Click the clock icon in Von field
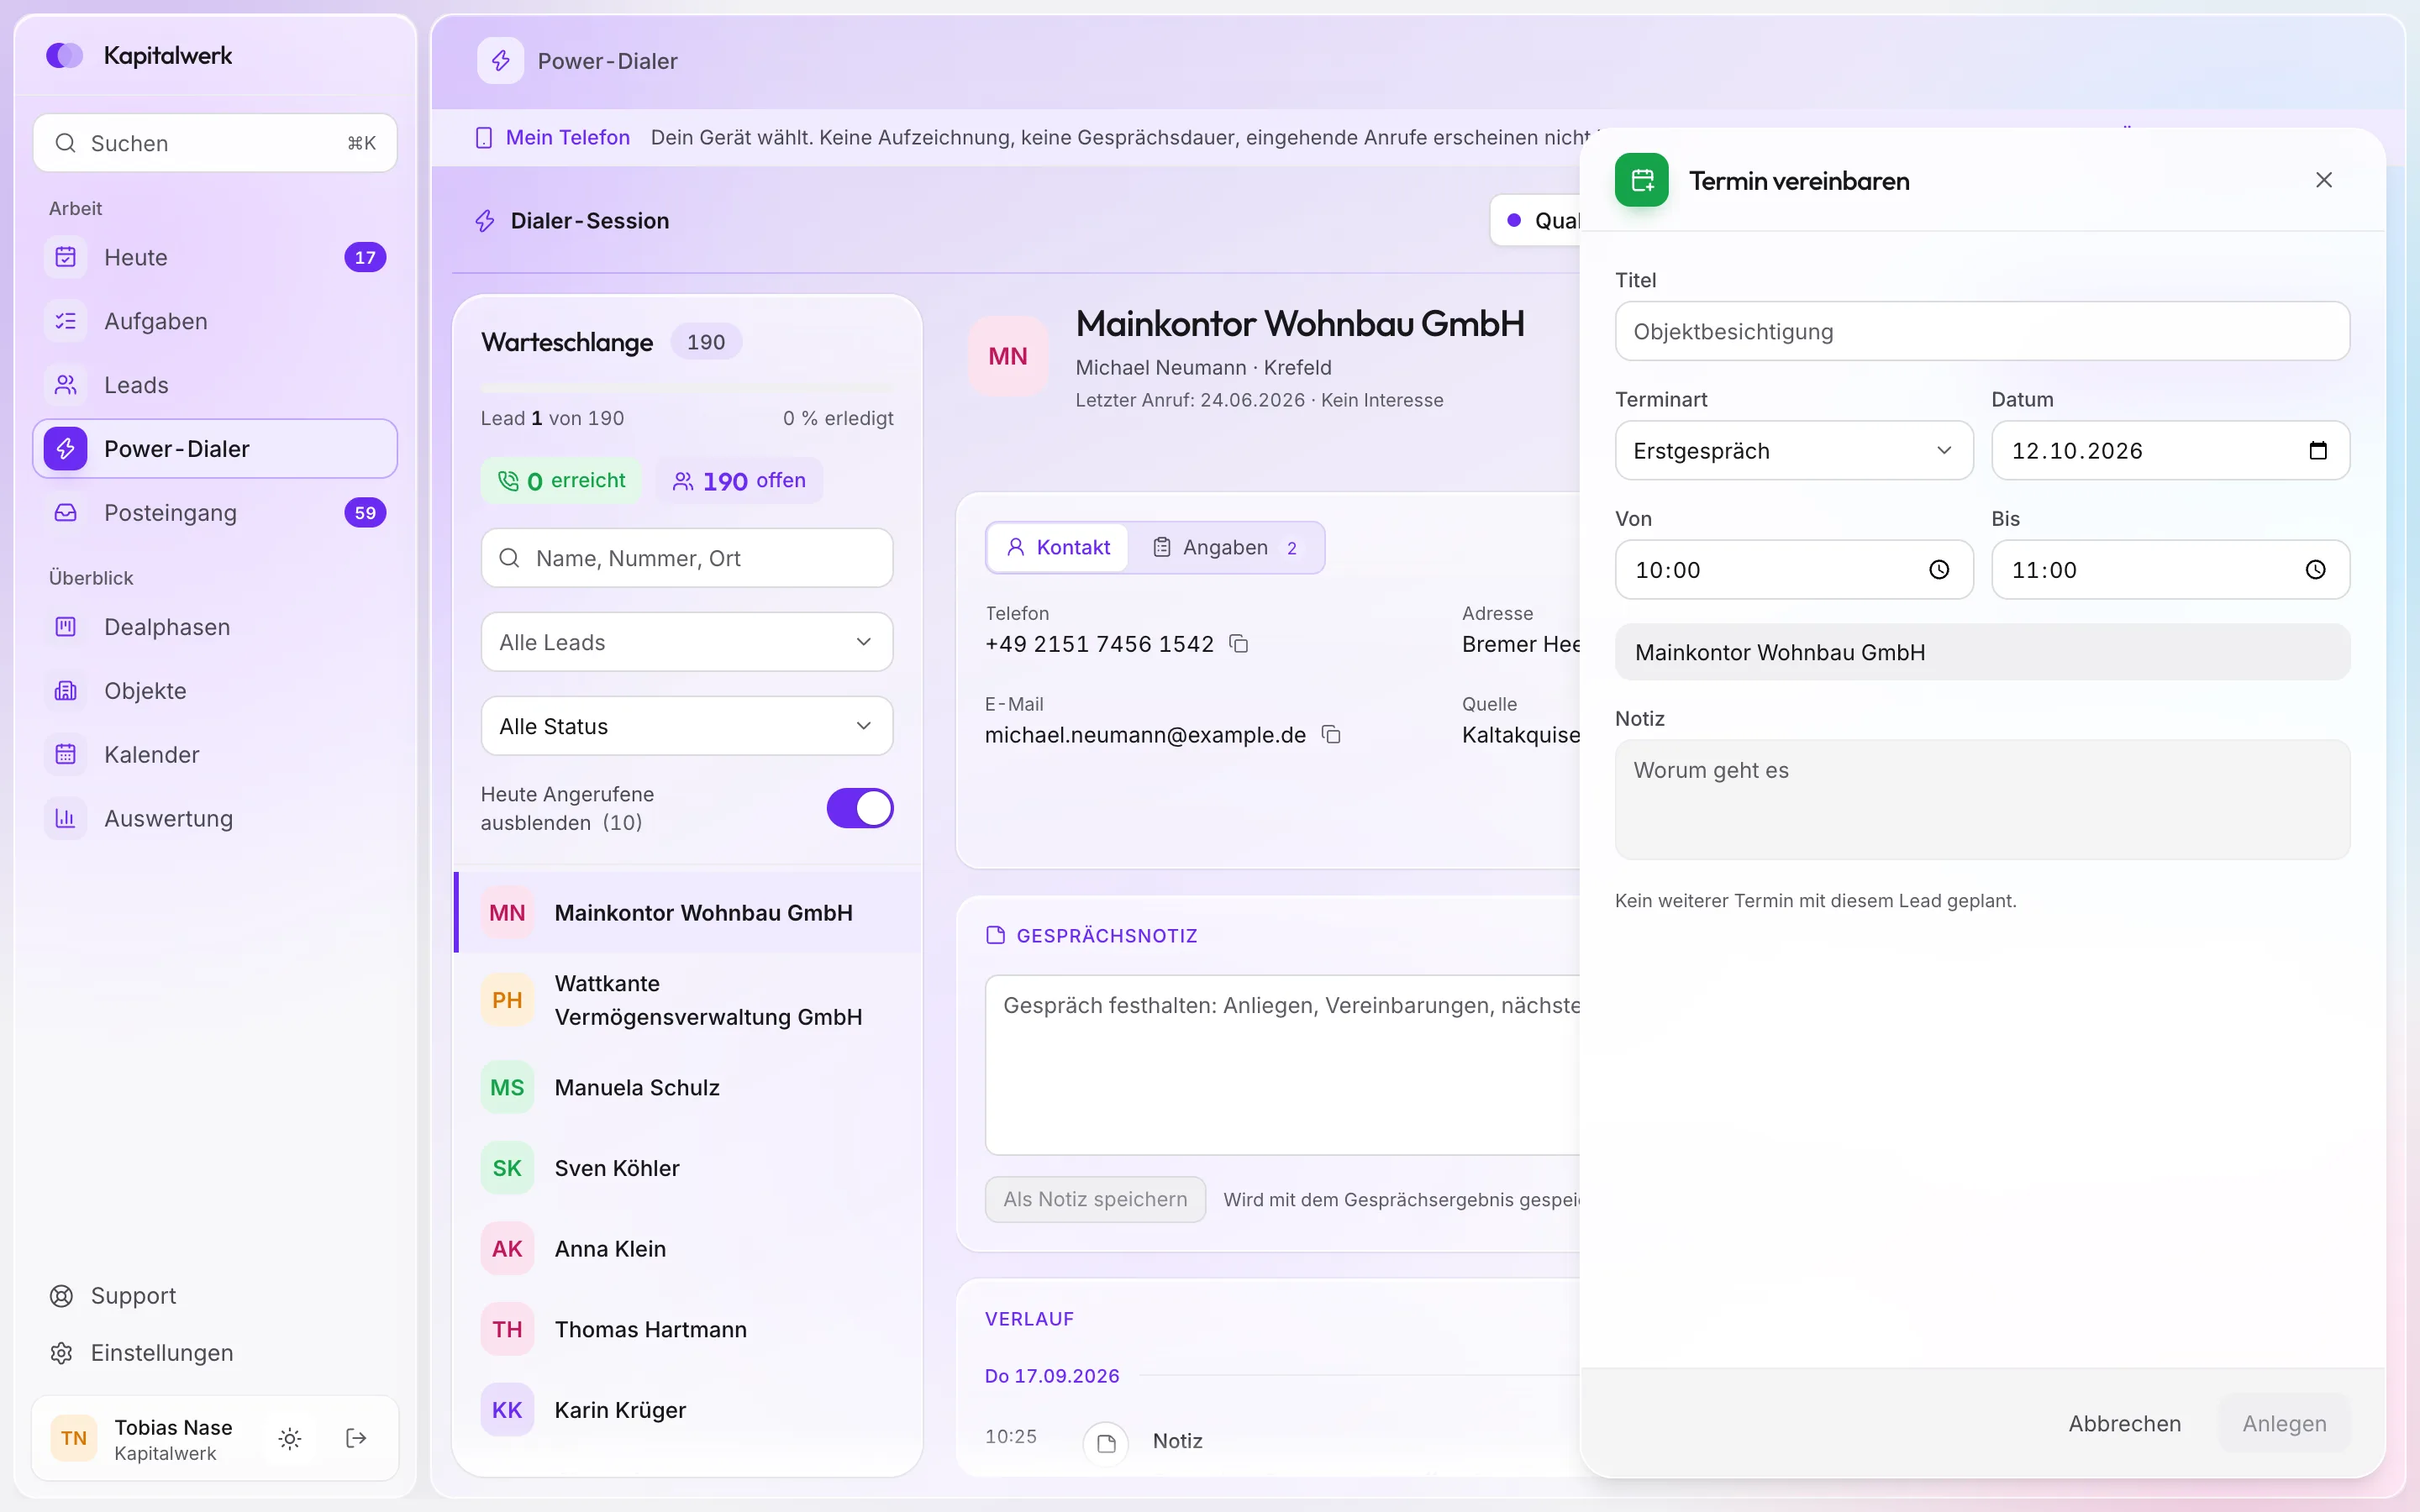 (1938, 570)
